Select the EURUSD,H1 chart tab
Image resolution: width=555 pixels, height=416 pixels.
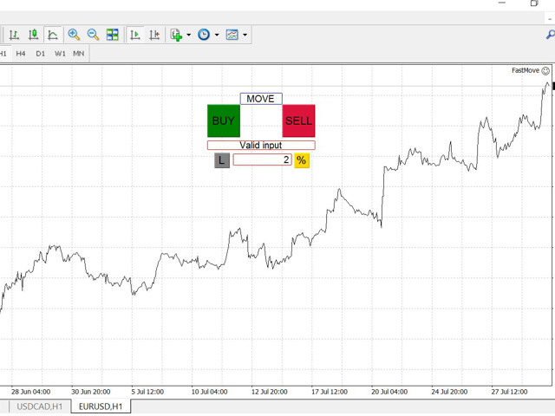(101, 406)
